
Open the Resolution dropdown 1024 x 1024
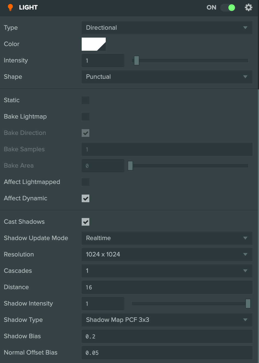pos(167,255)
